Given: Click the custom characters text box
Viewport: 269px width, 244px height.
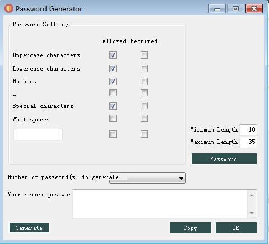Looking at the screenshot, I should click(x=38, y=134).
